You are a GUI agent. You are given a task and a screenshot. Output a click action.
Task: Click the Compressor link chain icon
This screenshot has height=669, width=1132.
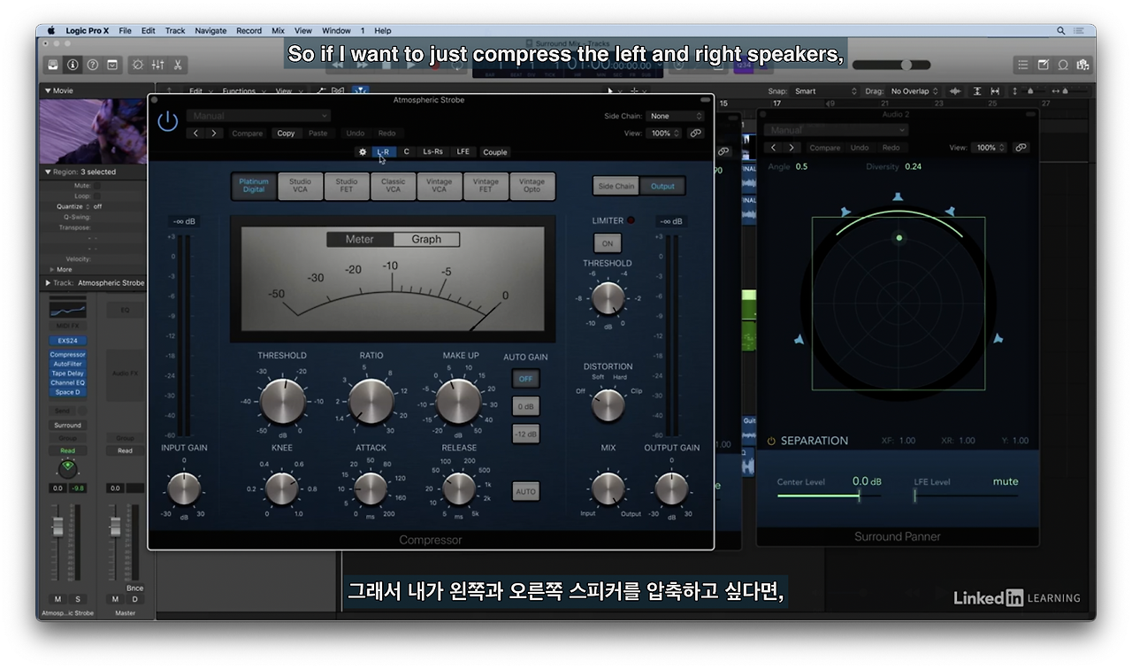point(696,133)
